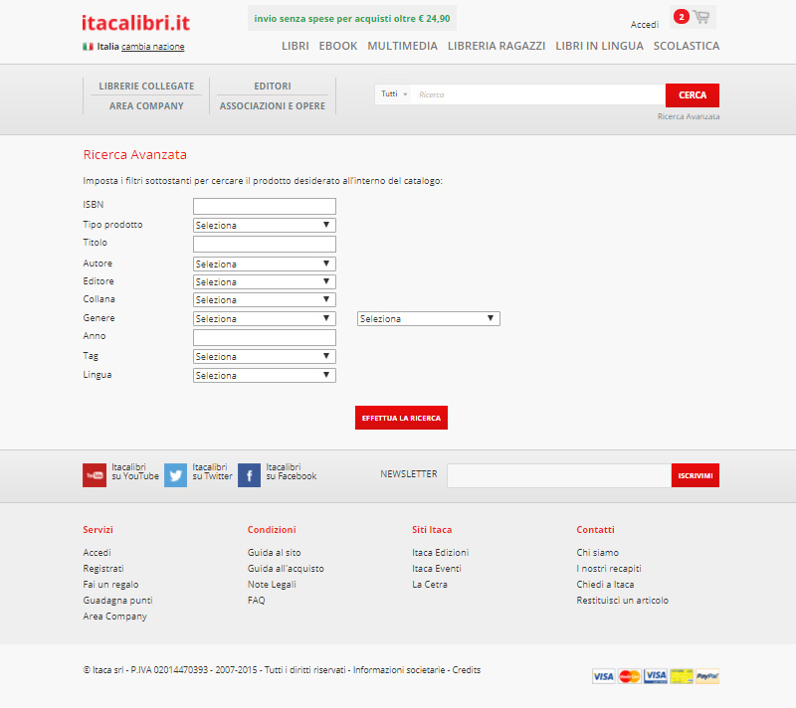796x708 pixels.
Task: Go to ASSOCIAZIONI E OPERE
Action: tap(273, 106)
